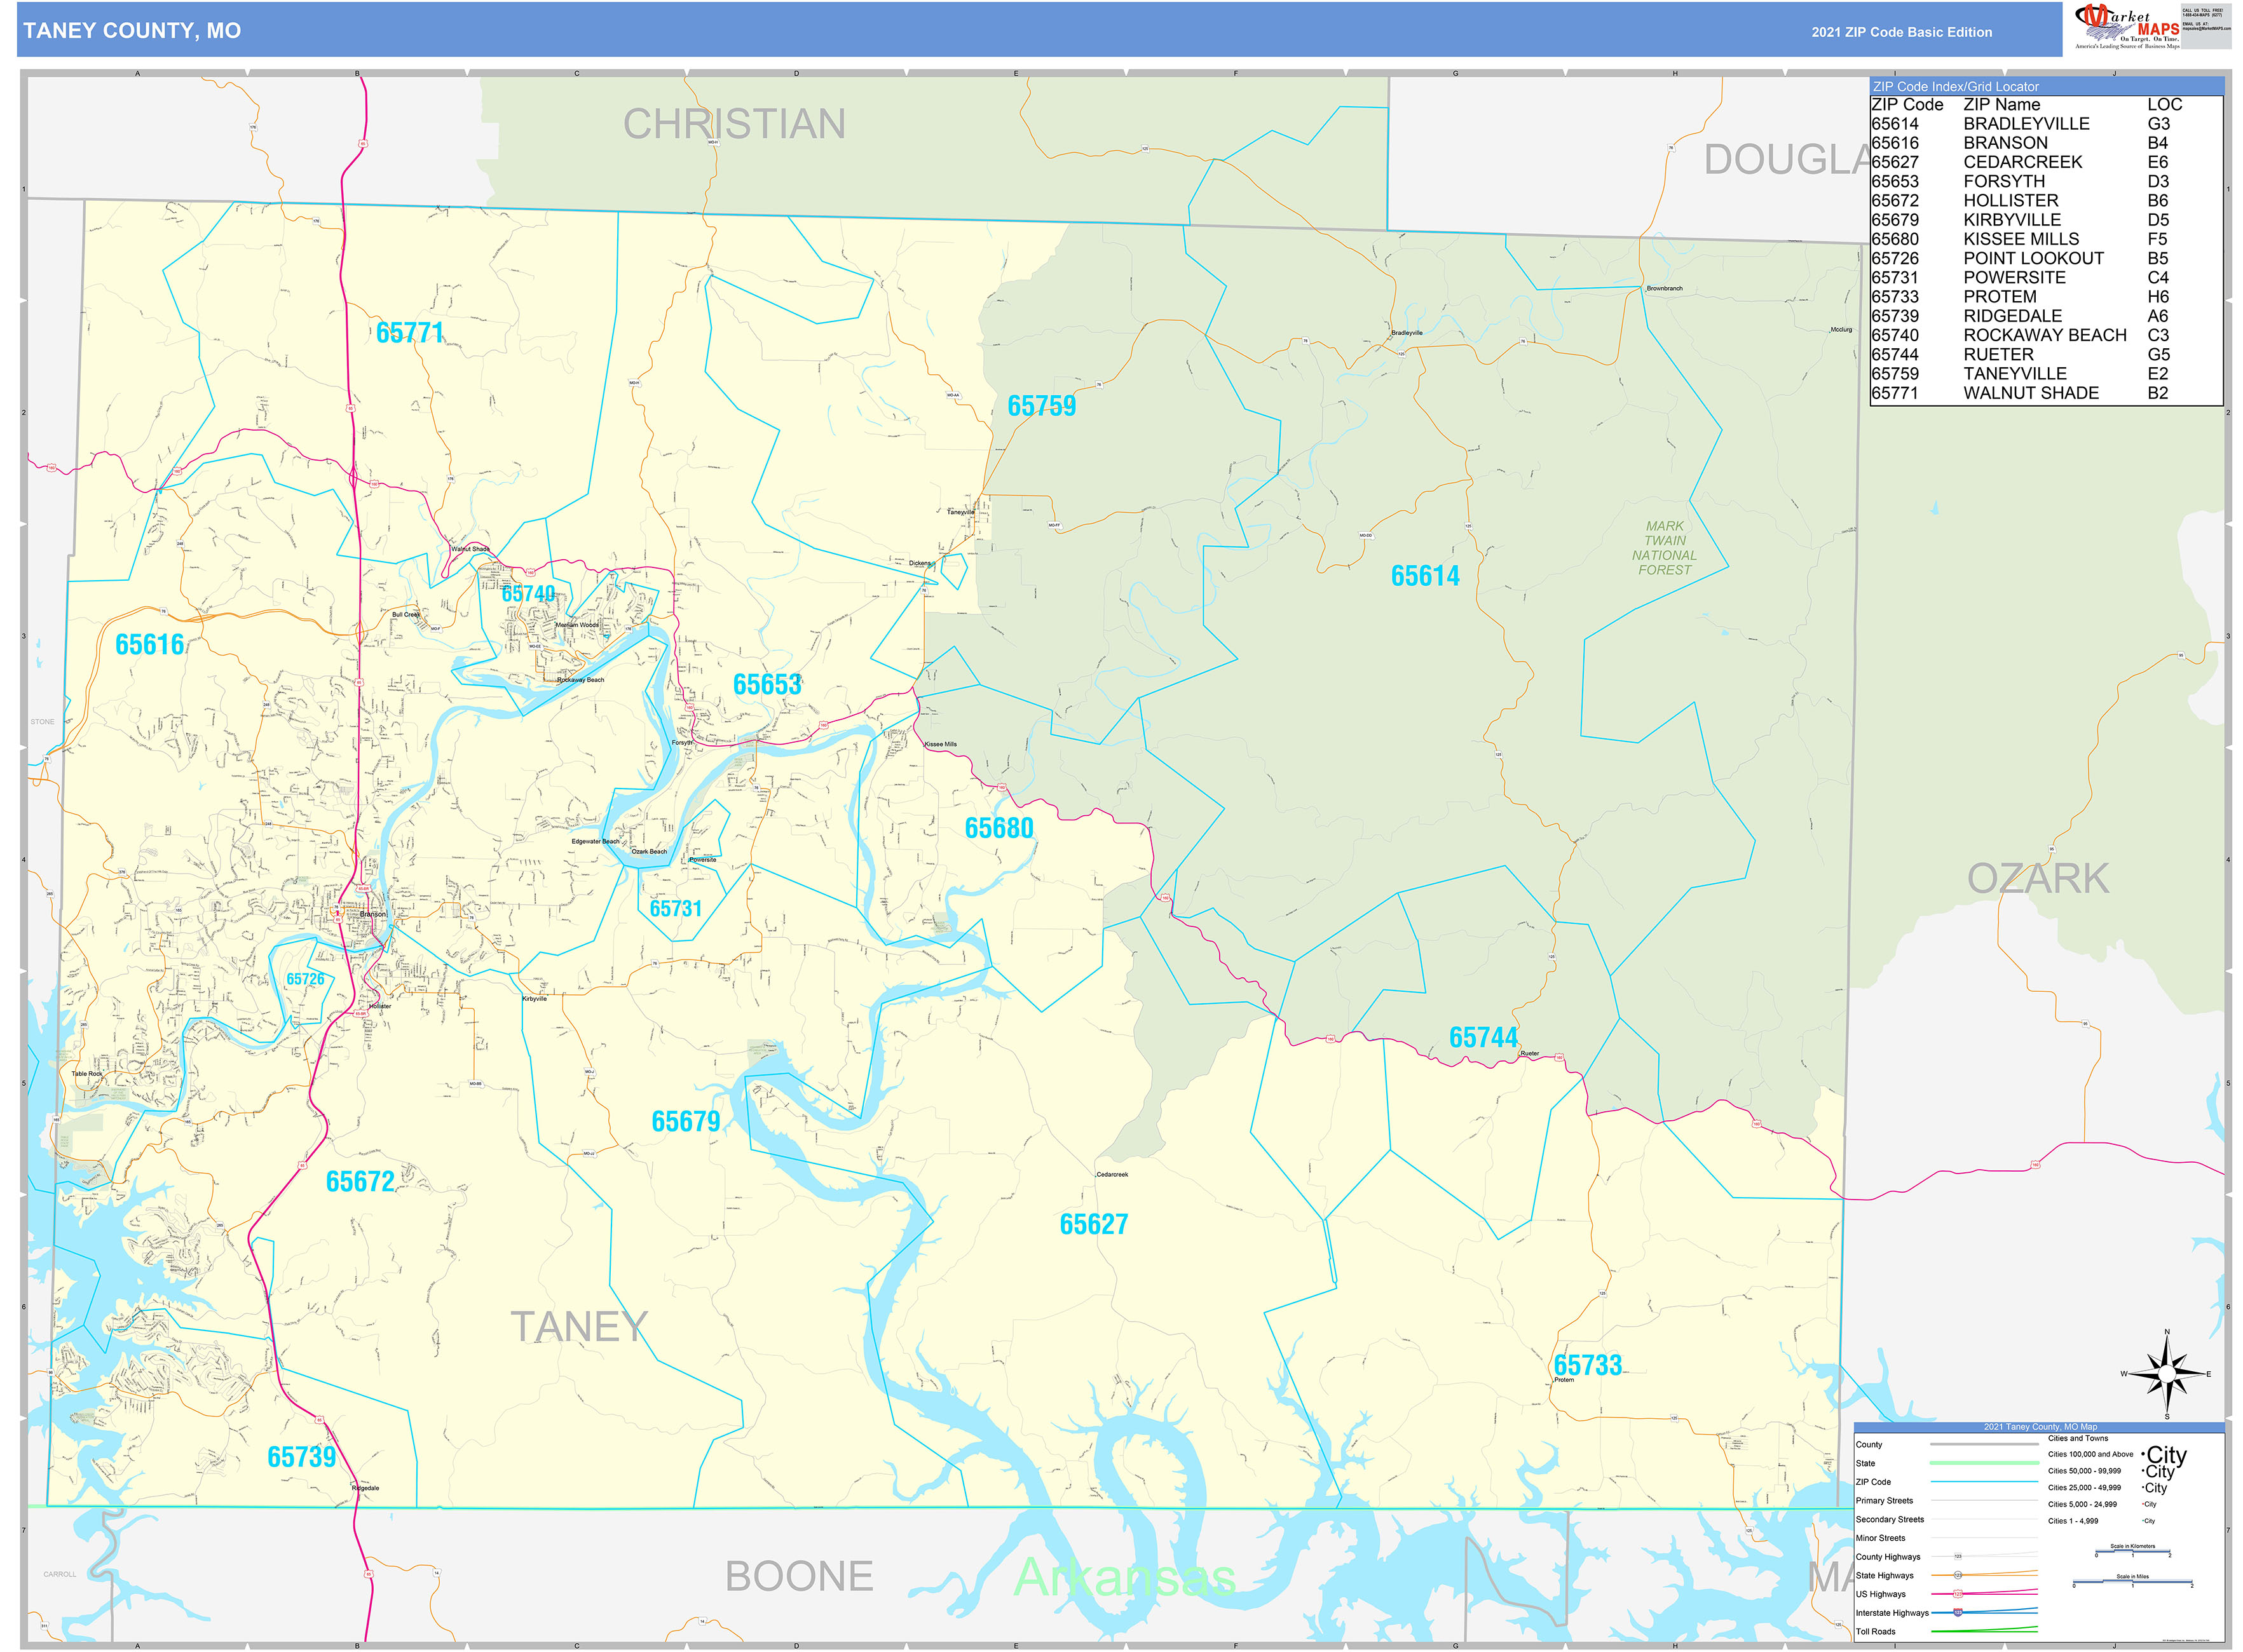
Task: Click the large 65616 label on the map
Action: pos(150,645)
